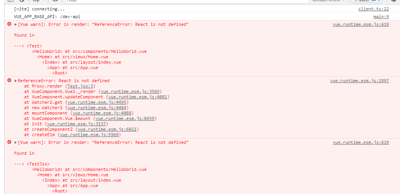Expand the Vue warn message for TestJsx
Viewport: 400px width, 194px height.
15,142
